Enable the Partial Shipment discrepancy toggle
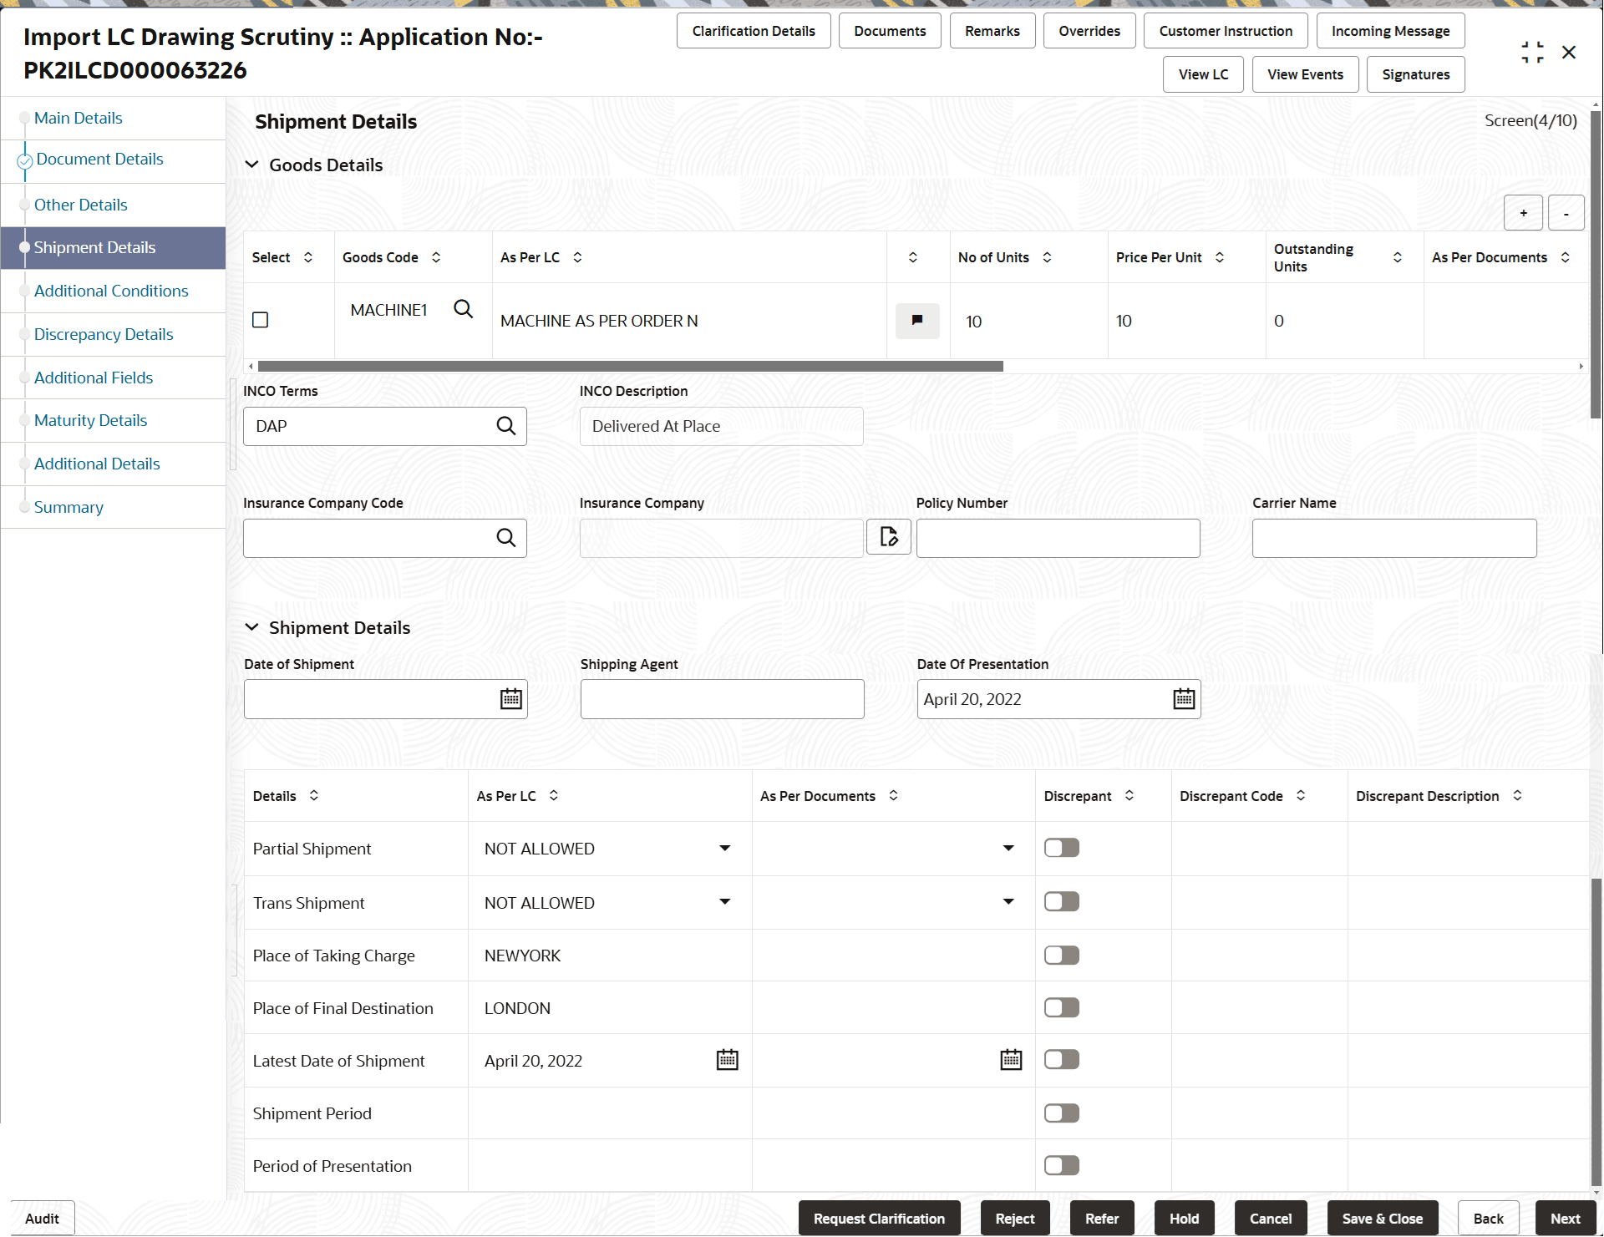The image size is (1604, 1237). 1061,847
